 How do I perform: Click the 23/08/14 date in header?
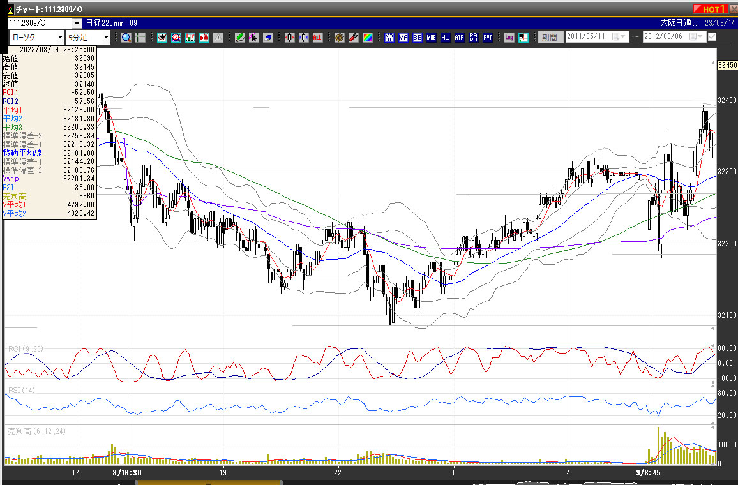[x=719, y=23]
